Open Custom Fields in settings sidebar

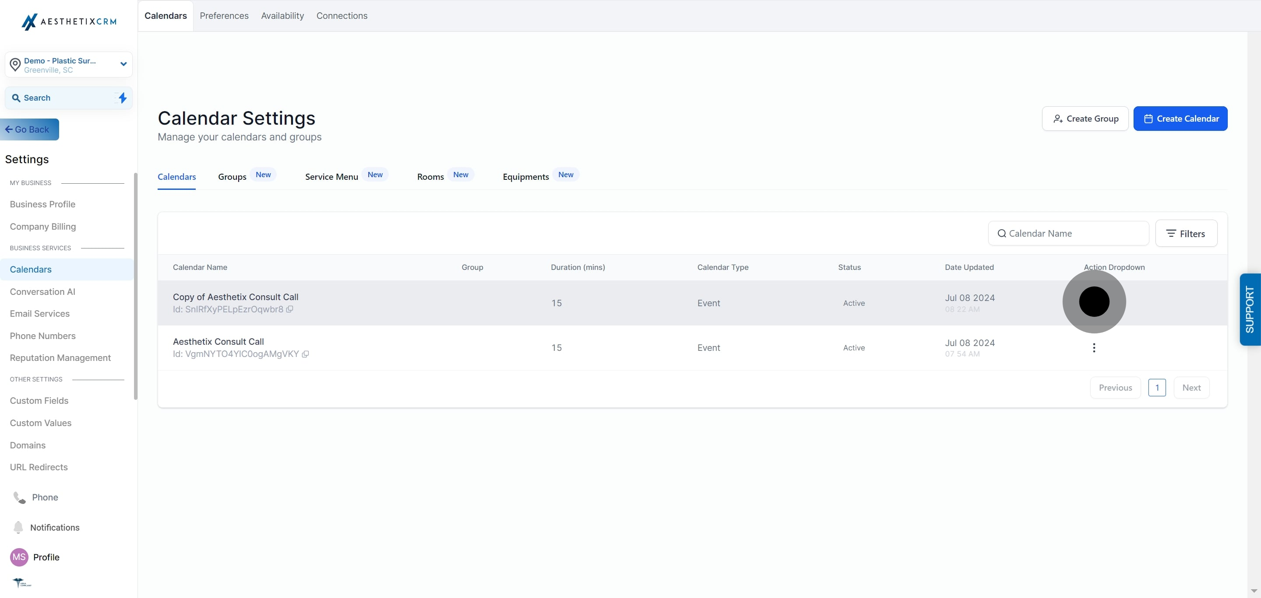(x=39, y=400)
